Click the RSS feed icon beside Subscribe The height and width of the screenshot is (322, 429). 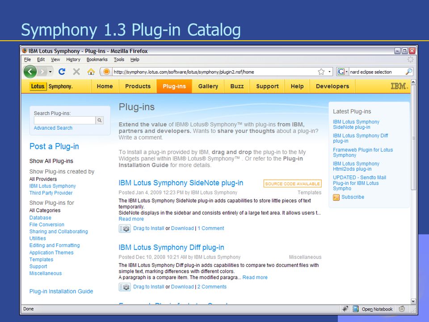pos(336,197)
